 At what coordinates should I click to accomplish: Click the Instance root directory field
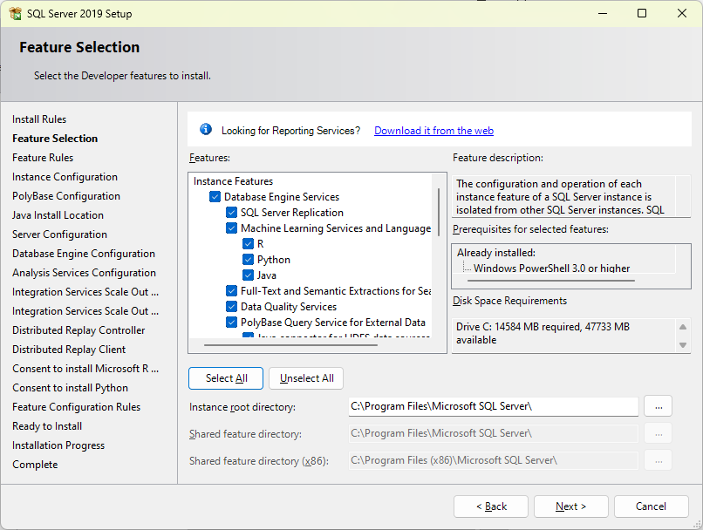click(x=494, y=406)
